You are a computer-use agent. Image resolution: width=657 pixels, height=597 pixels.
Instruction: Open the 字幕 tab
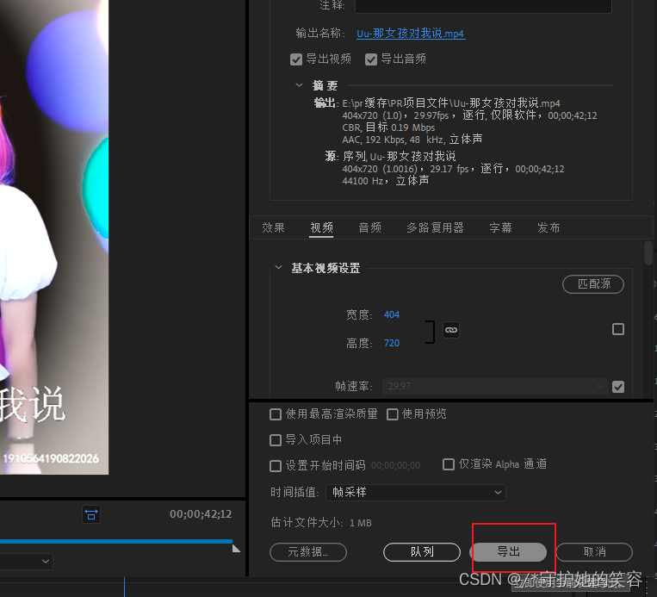pyautogui.click(x=500, y=227)
